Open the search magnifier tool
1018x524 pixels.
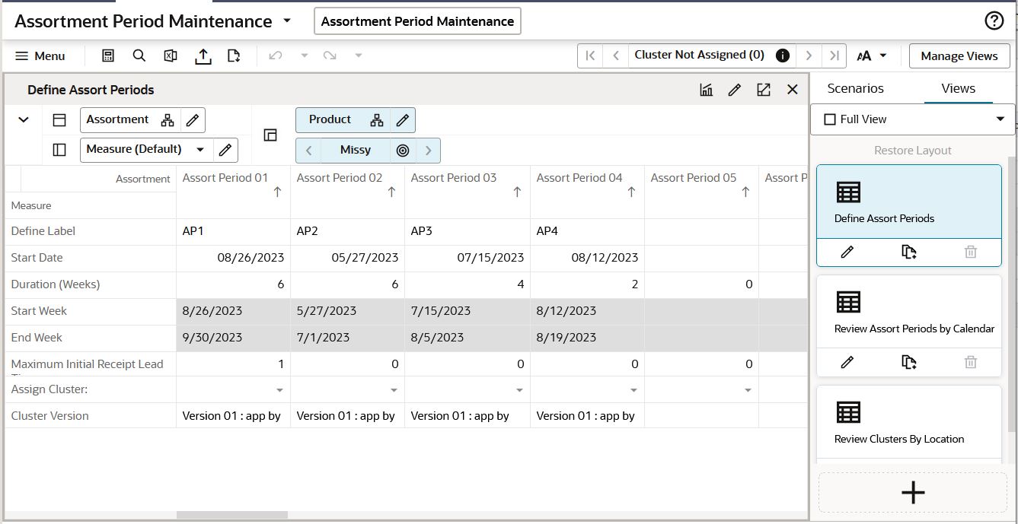139,56
